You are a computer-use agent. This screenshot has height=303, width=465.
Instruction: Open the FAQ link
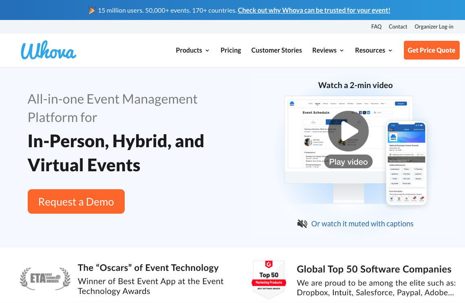(376, 27)
